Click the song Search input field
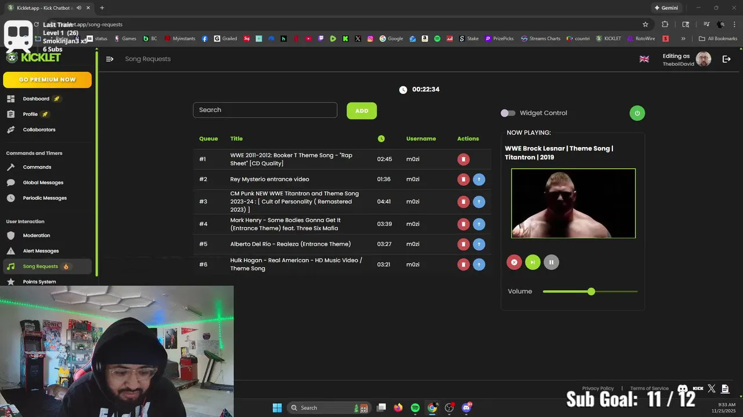The height and width of the screenshot is (417, 743). 265,110
